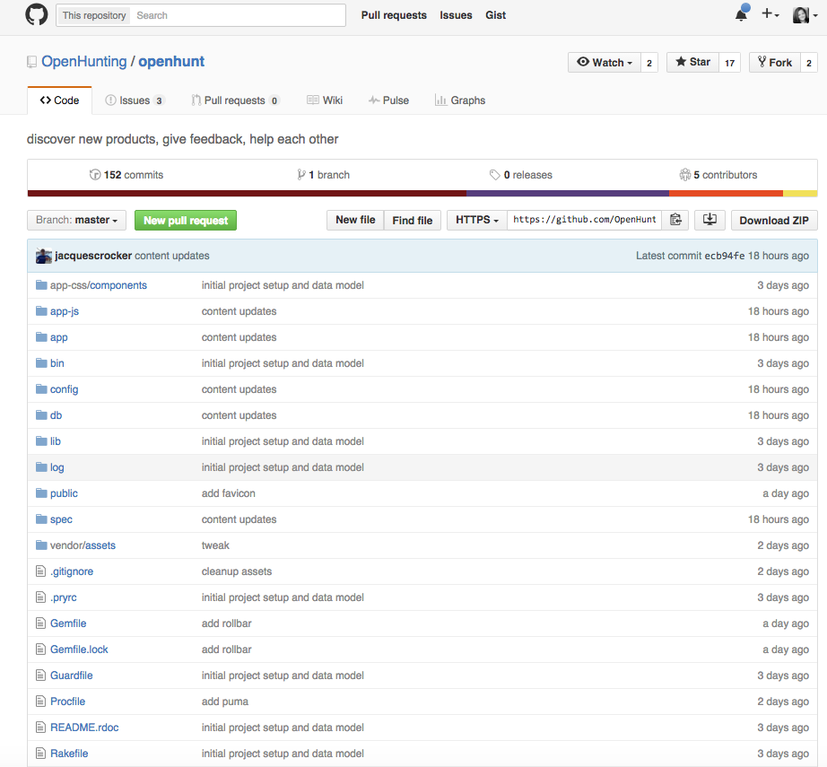Click the db folder icon
This screenshot has width=827, height=767.
tap(41, 415)
